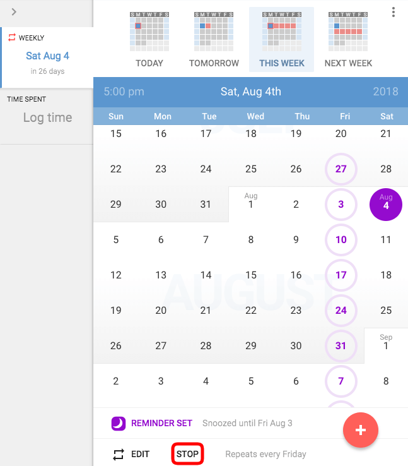Click the red plus add button
This screenshot has width=408, height=466.
click(361, 430)
